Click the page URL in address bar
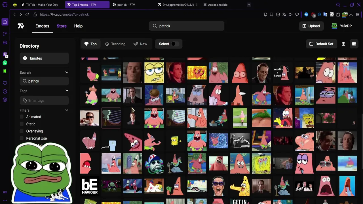The image size is (363, 204). pyautogui.click(x=64, y=14)
